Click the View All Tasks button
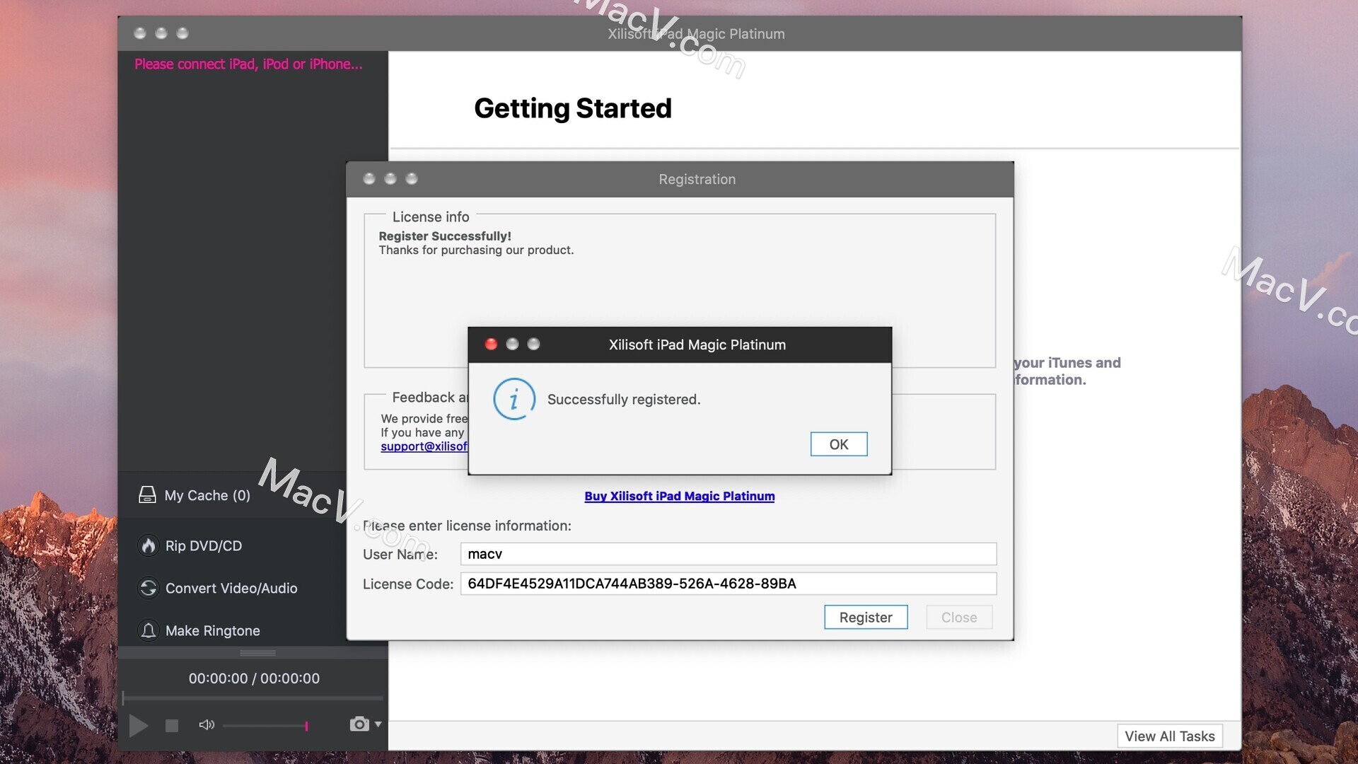The image size is (1358, 764). click(x=1170, y=736)
